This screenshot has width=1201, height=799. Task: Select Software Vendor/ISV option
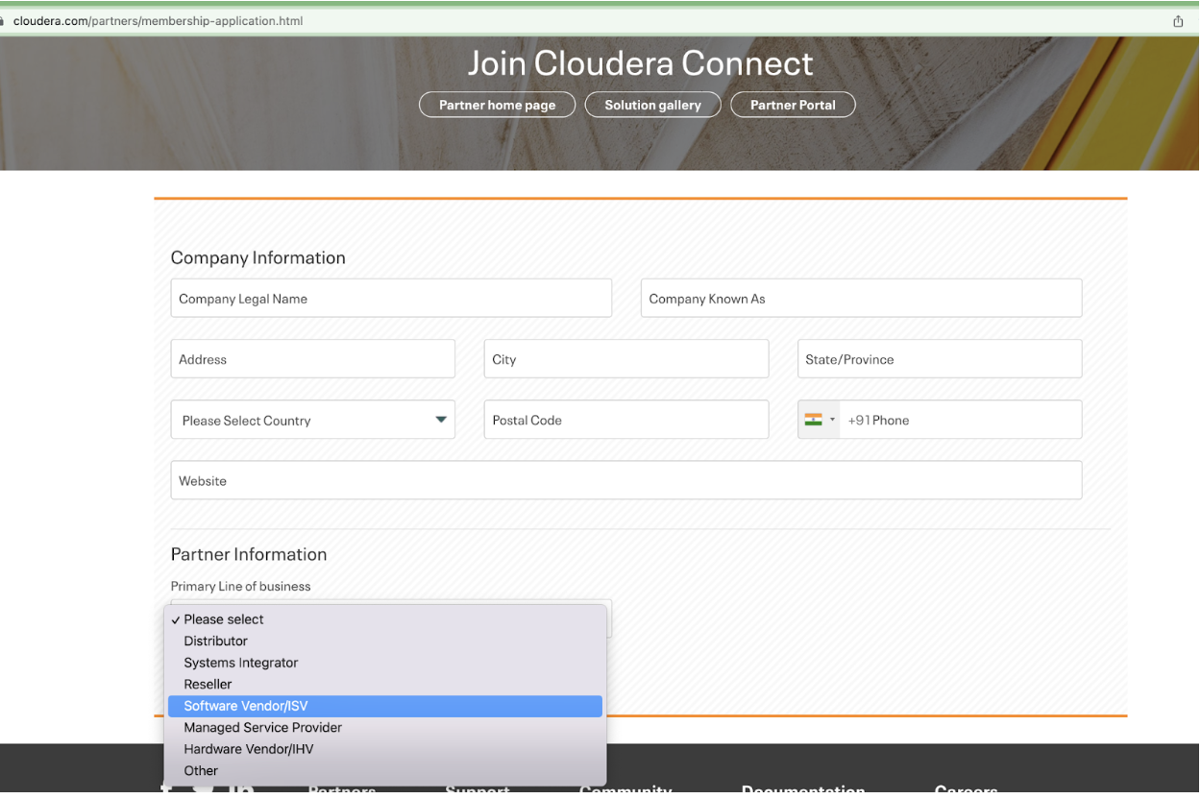(x=385, y=706)
